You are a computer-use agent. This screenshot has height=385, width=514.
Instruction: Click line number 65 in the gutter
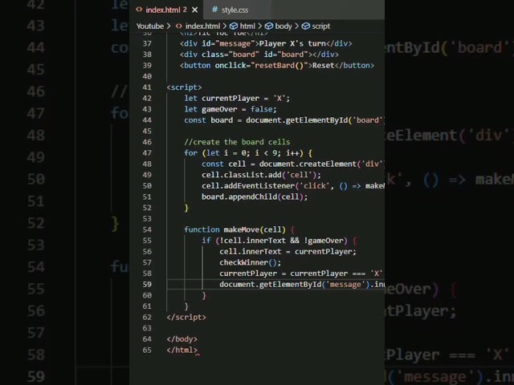pos(147,351)
